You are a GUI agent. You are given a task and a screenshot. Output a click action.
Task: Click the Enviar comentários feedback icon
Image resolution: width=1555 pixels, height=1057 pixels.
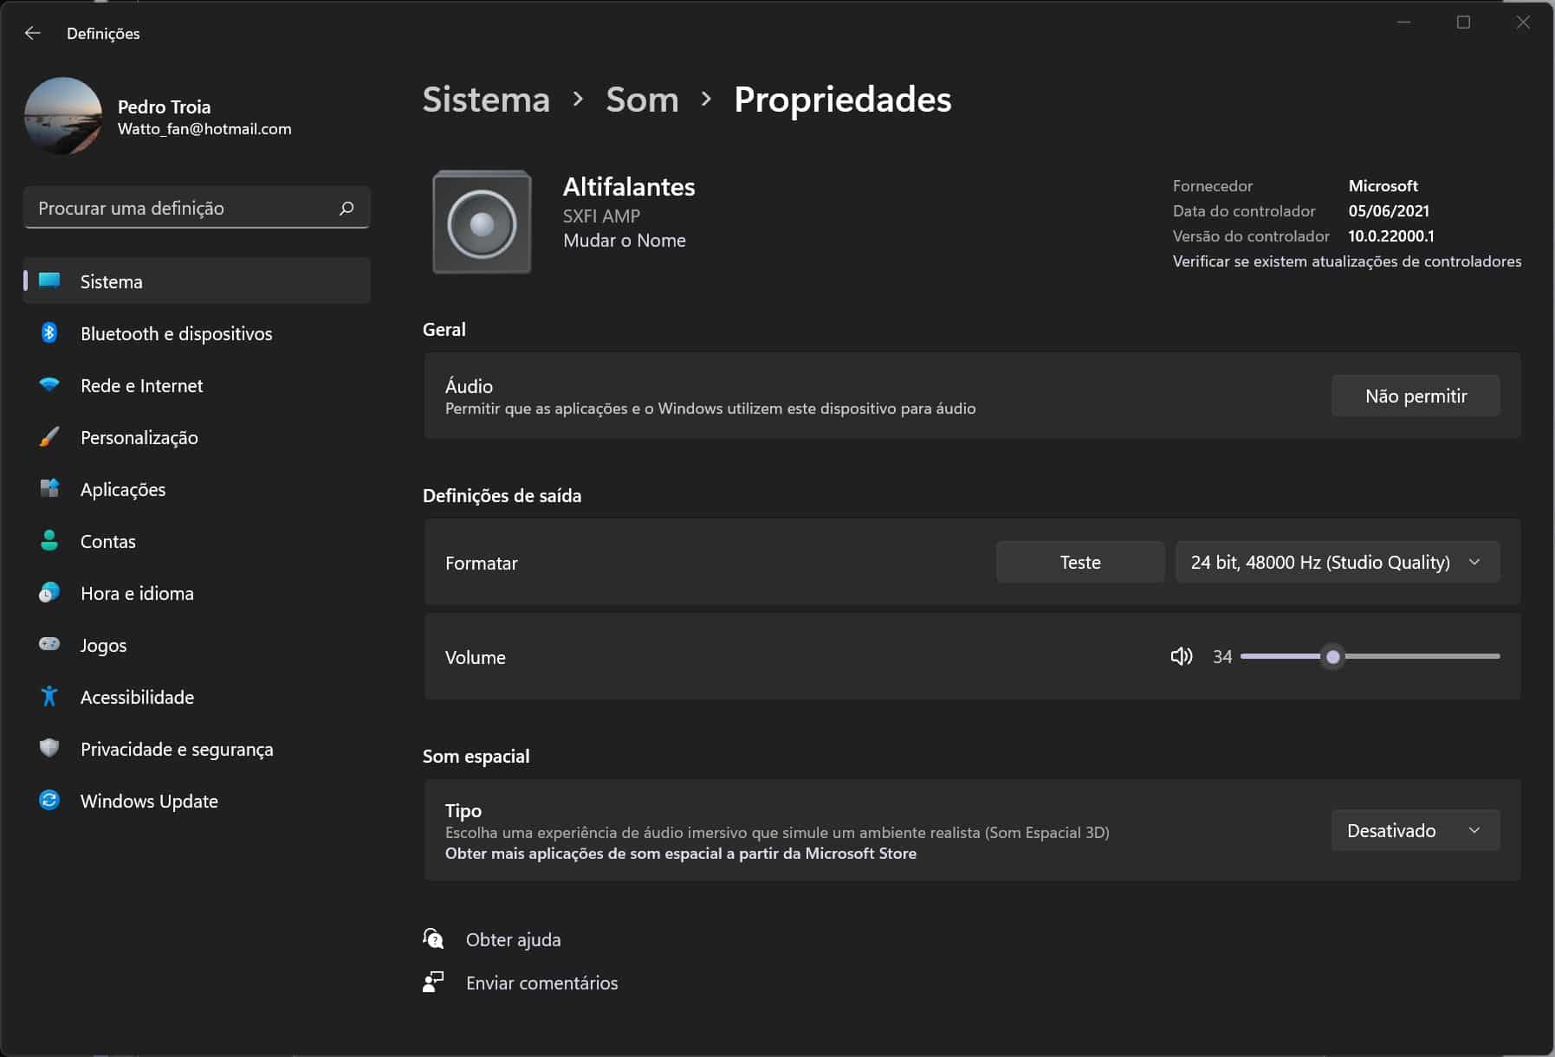[433, 983]
